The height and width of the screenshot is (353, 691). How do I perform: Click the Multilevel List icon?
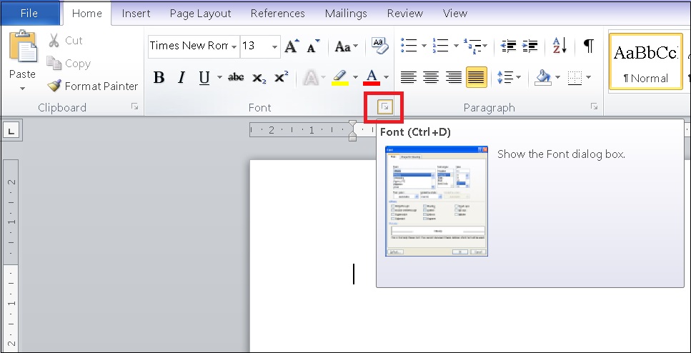(x=472, y=46)
